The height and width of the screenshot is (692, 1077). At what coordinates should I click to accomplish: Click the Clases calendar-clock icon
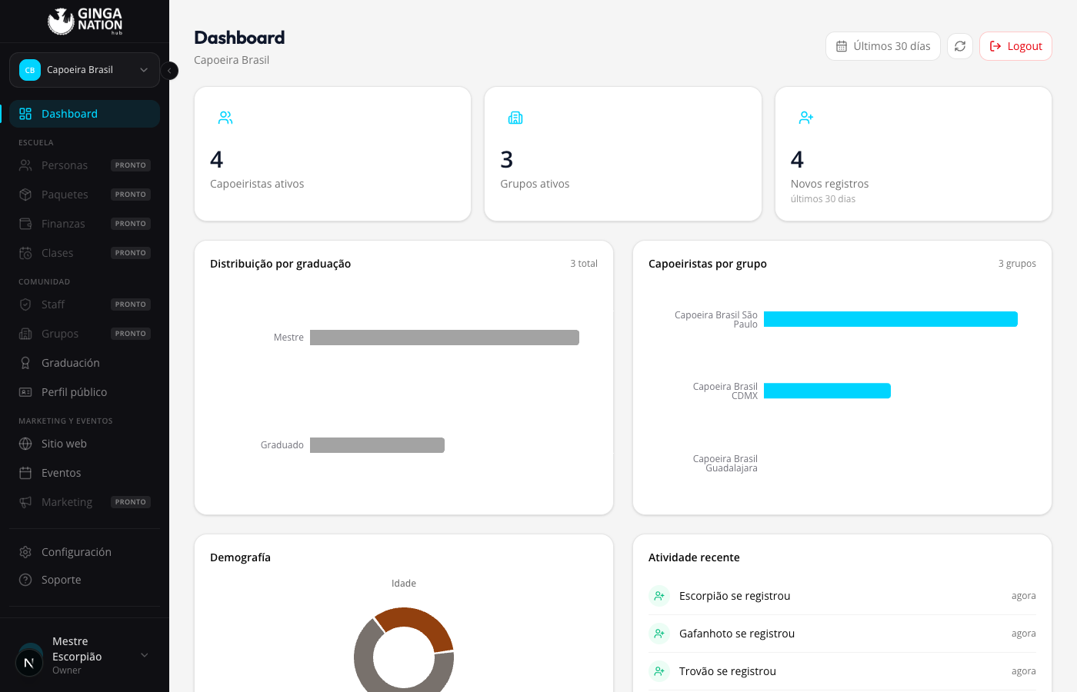tap(25, 253)
